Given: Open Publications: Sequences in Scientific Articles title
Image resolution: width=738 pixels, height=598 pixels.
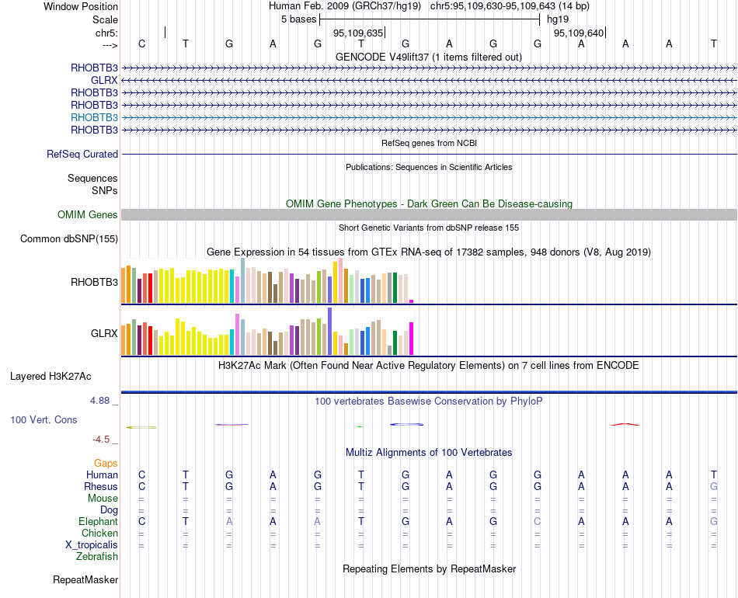Looking at the screenshot, I should [429, 167].
